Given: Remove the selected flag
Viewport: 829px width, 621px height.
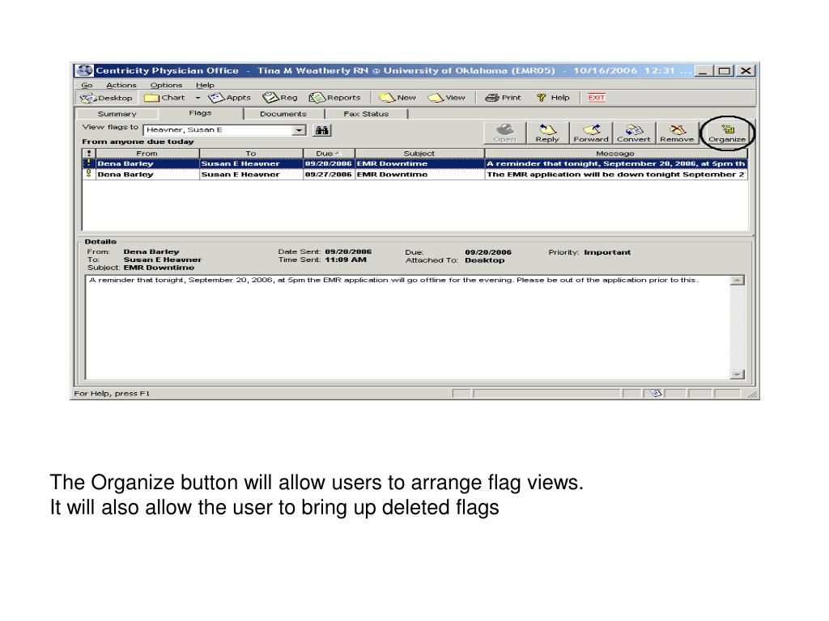Looking at the screenshot, I should [x=677, y=133].
